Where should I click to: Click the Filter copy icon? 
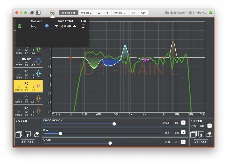(194, 134)
